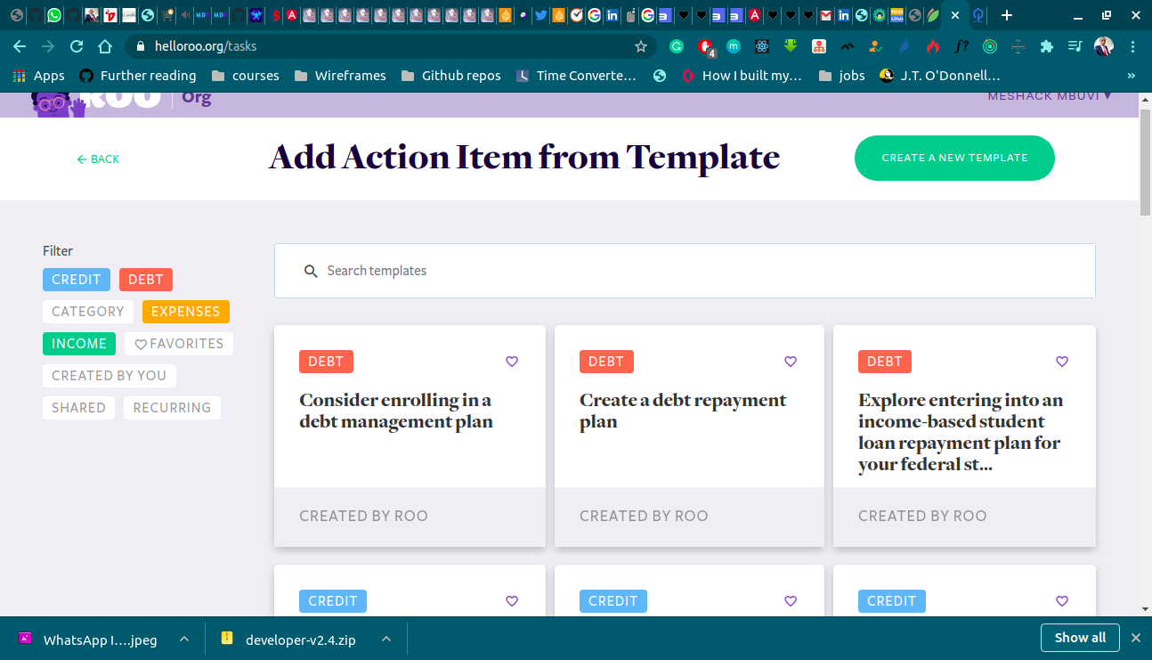Open the 'Time Converte...' bookmark
Image resolution: width=1152 pixels, height=660 pixels.
576,76
